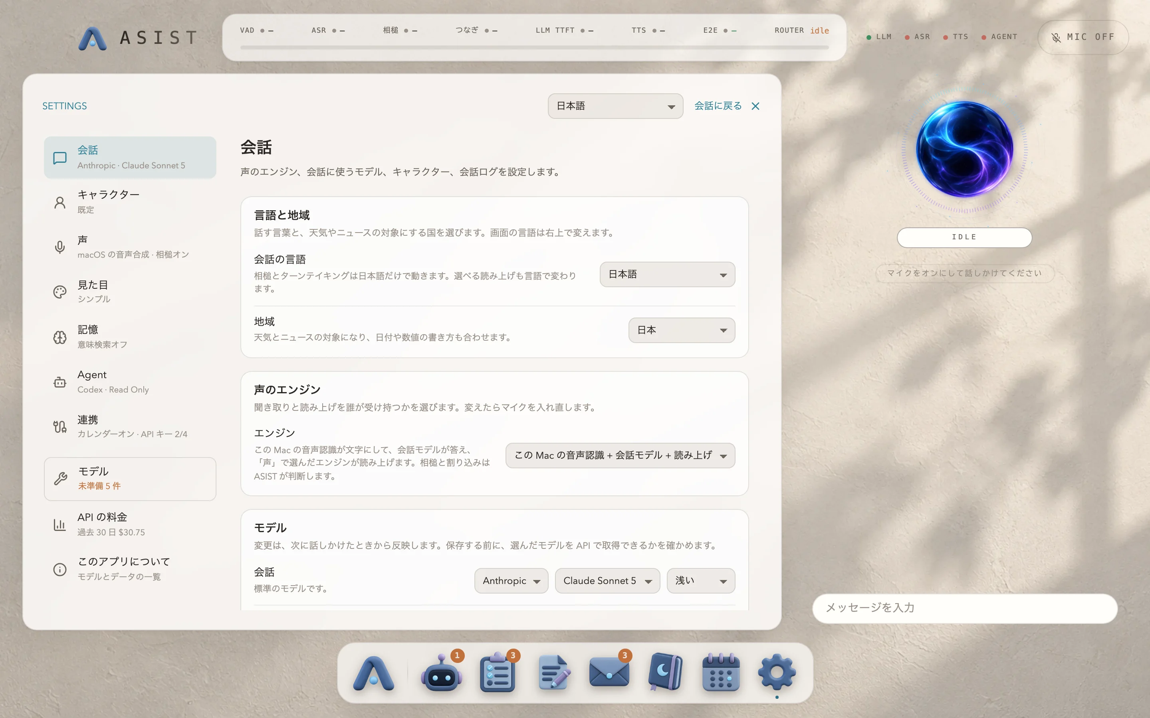
Task: Click the VAD metric label
Action: (247, 30)
